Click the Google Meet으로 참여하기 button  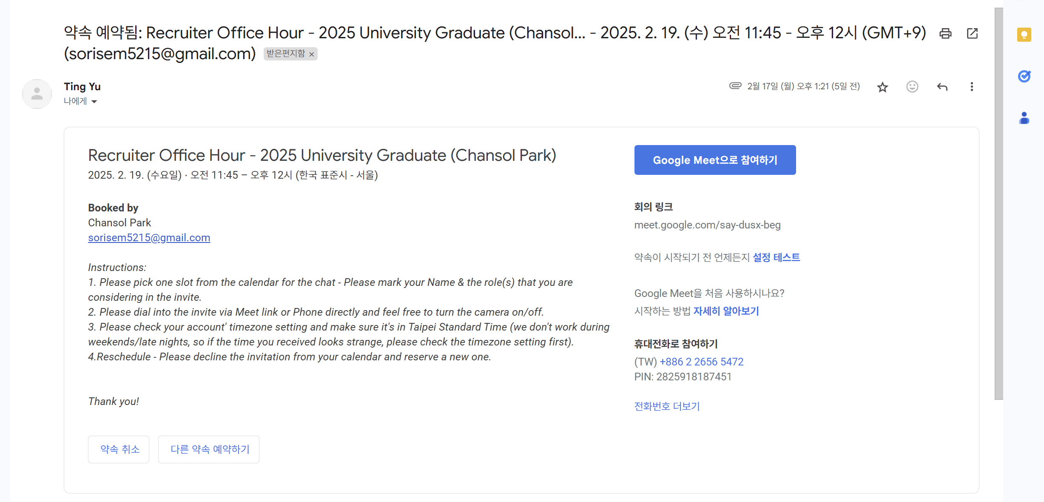[x=715, y=160]
